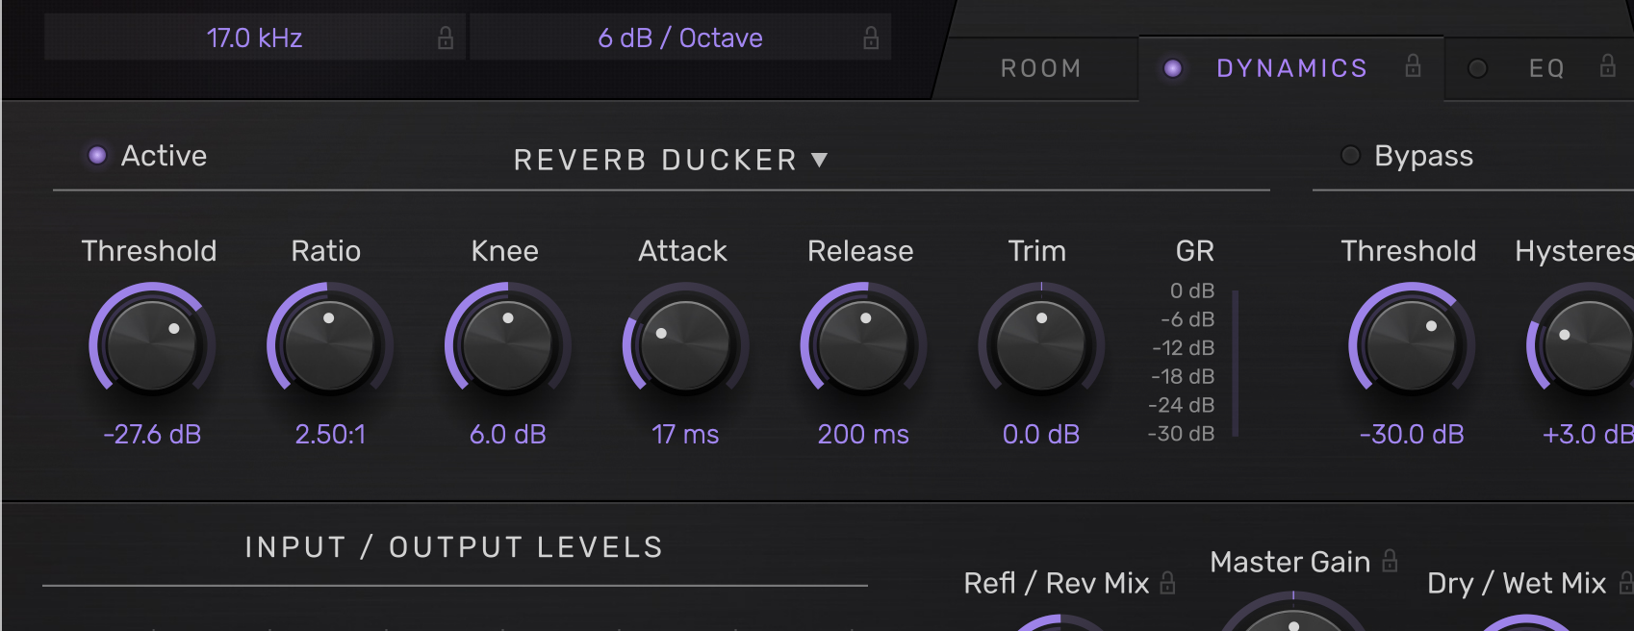
Task: Enable the EQ section power indicator
Action: [1477, 68]
